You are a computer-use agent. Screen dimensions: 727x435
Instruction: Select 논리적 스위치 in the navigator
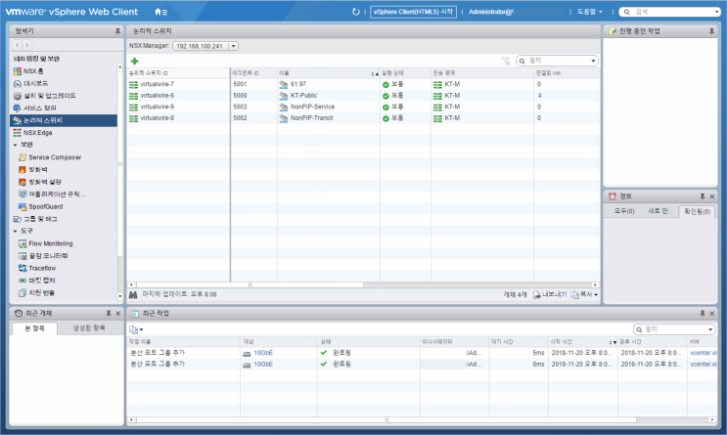tap(64, 120)
